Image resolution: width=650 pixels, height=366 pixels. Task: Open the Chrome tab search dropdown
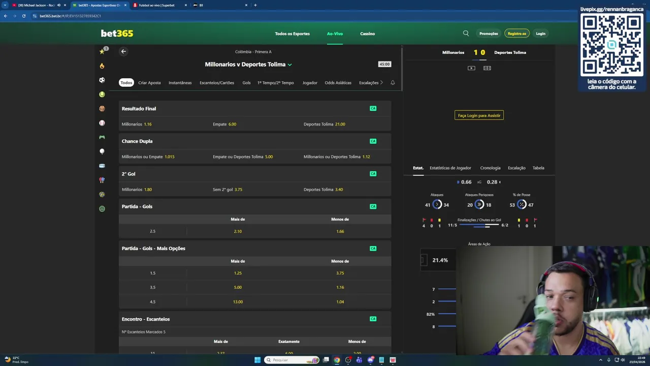click(5, 5)
